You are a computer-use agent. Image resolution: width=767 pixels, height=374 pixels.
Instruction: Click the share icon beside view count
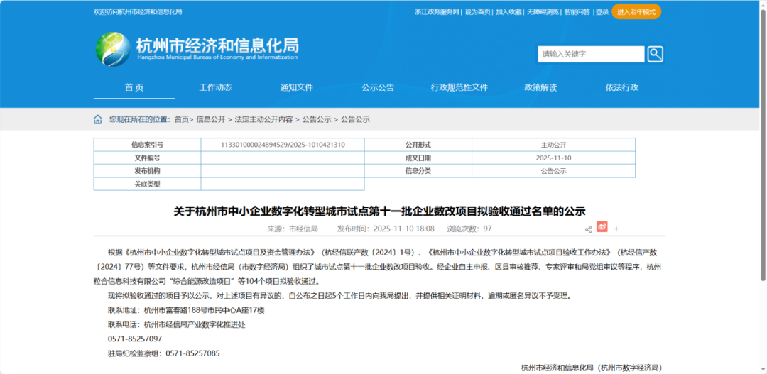coord(588,229)
